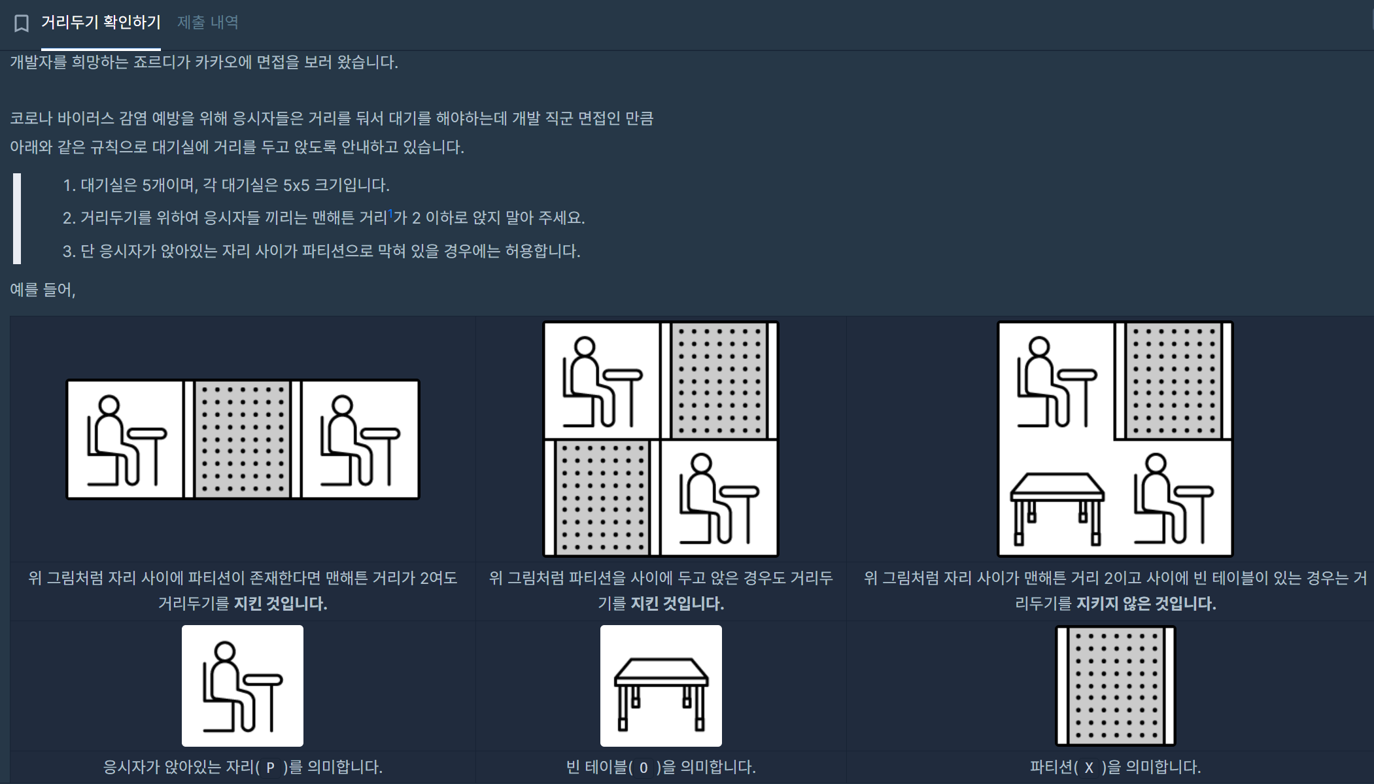
Task: Click the seated applicant (P) legend icon
Action: coord(243,685)
